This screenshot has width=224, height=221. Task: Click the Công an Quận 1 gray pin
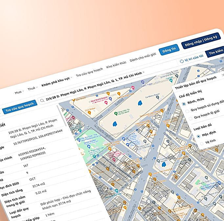[x=206, y=178]
